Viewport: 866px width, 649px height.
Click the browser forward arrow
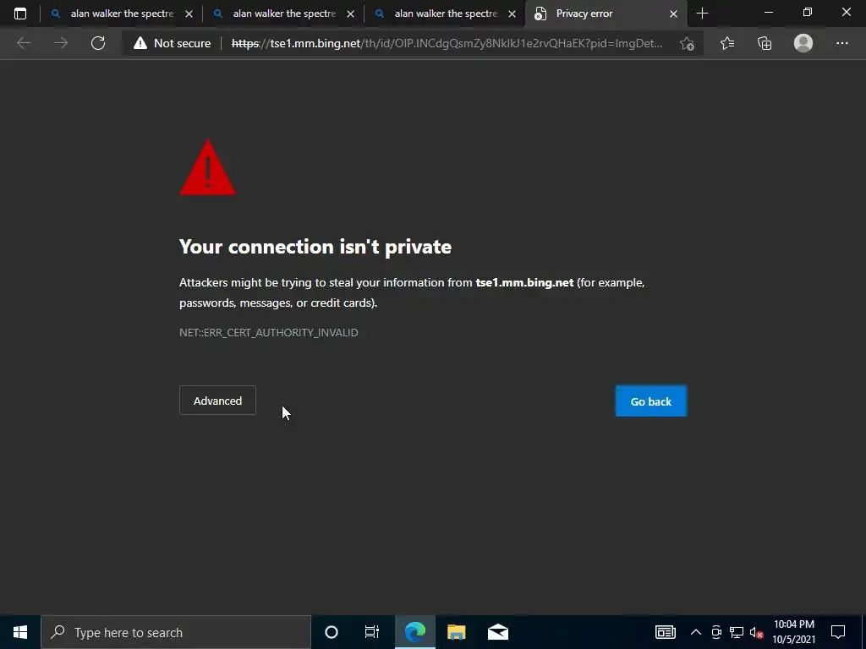click(61, 43)
